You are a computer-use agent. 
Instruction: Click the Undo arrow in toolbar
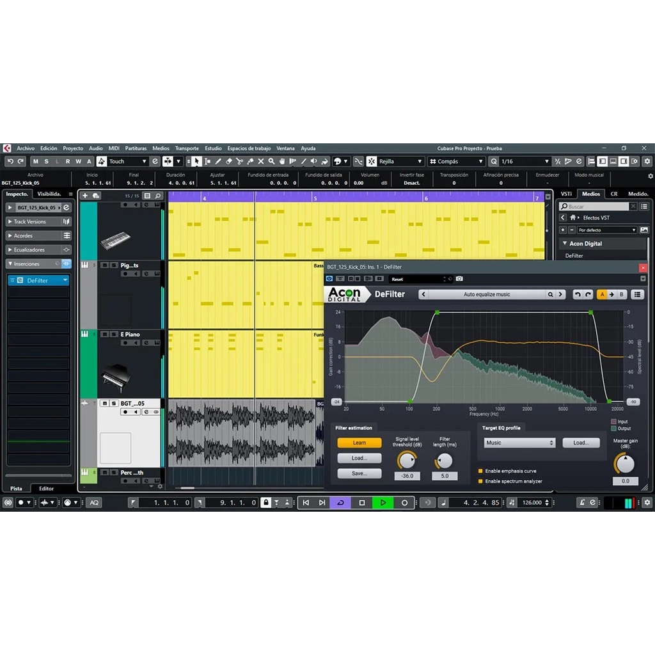10,161
